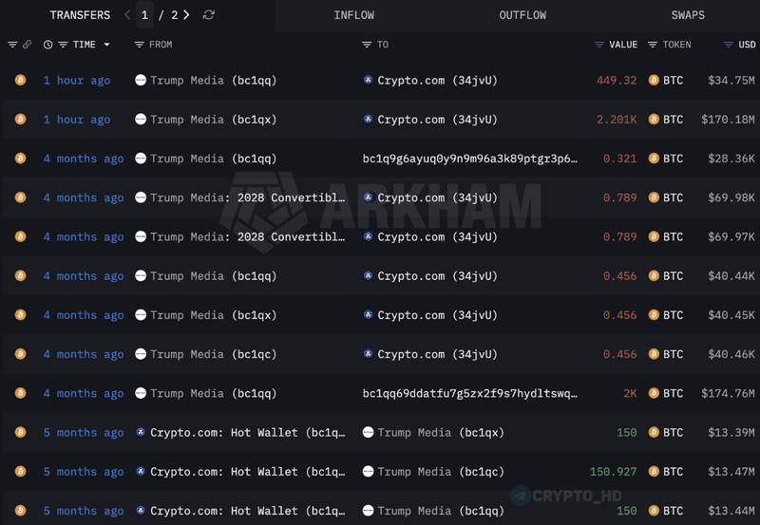Open Trump Media (bc1qc) sender of $40.46K
The width and height of the screenshot is (760, 525).
click(x=213, y=354)
